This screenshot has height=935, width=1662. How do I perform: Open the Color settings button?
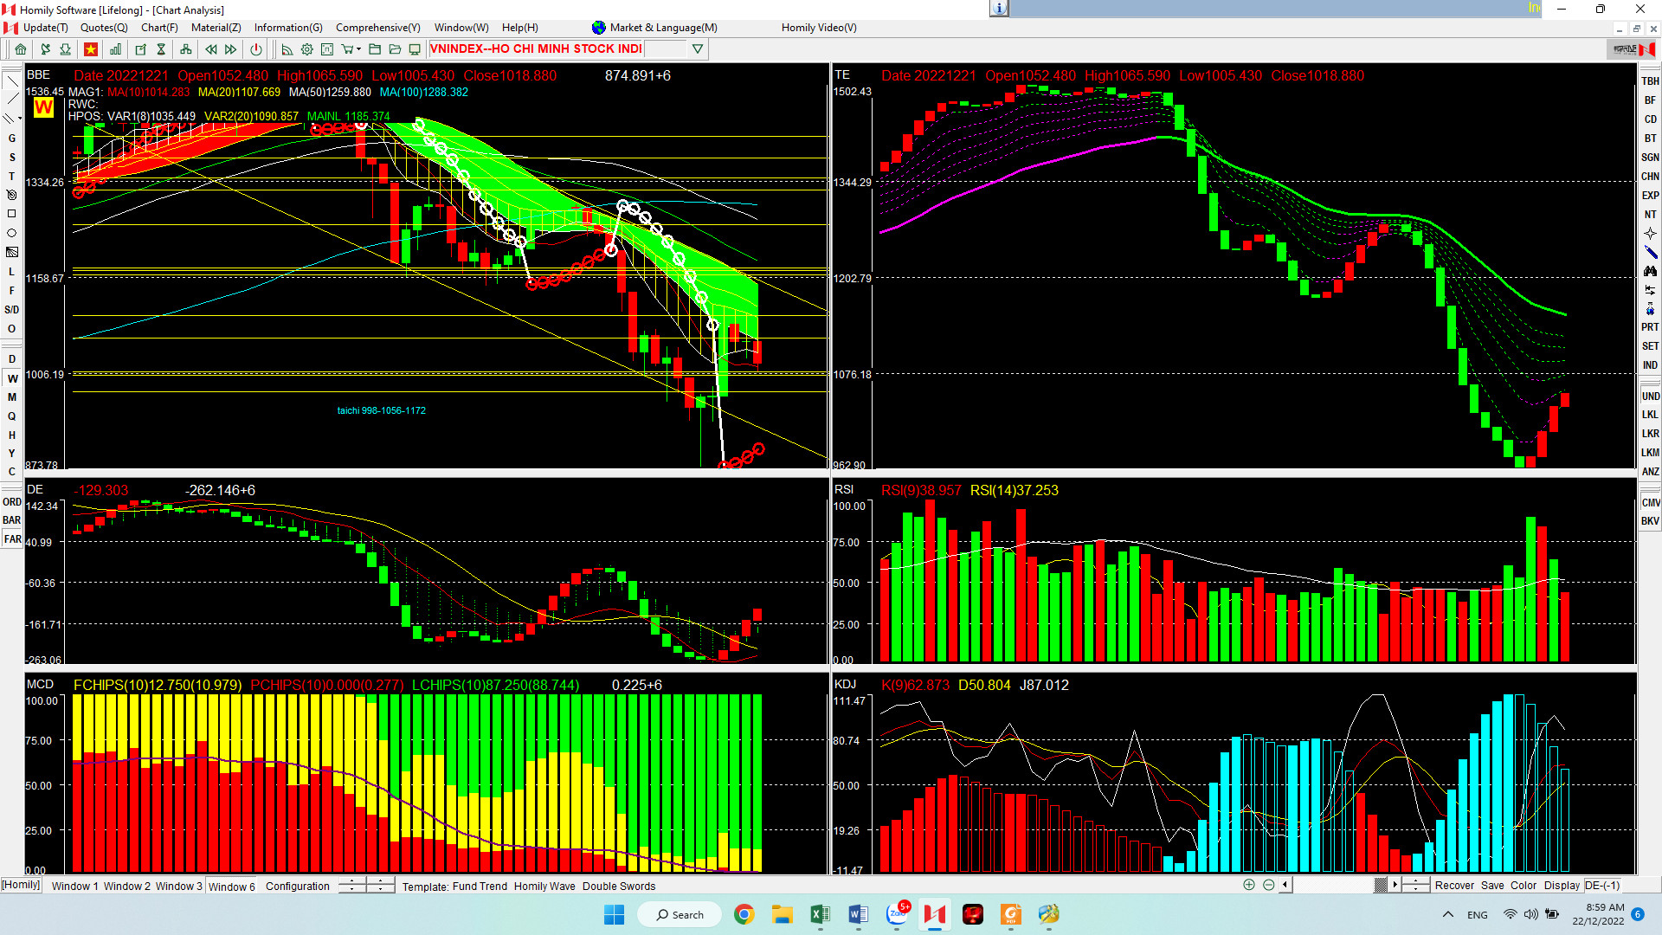click(x=1523, y=885)
